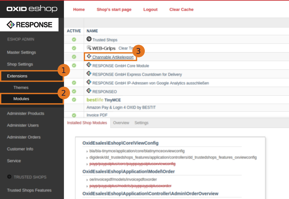Expand the Extensions sidebar menu

(x=17, y=76)
